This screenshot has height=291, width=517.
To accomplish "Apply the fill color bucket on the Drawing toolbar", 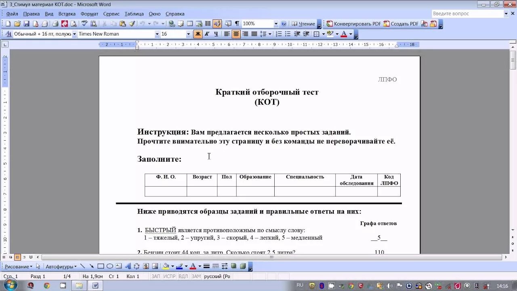I will [x=166, y=266].
